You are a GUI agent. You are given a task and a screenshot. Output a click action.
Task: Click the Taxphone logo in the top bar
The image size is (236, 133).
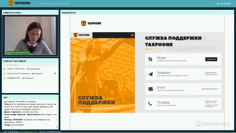pyautogui.click(x=19, y=3)
